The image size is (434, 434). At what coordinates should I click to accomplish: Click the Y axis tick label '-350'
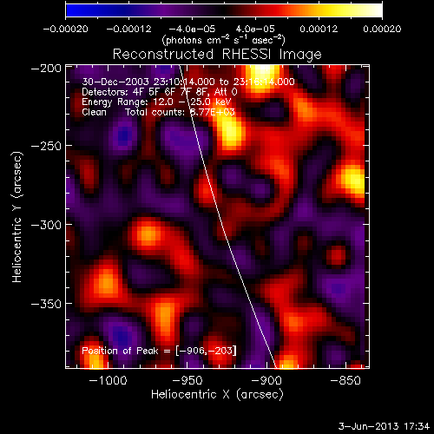pos(46,304)
